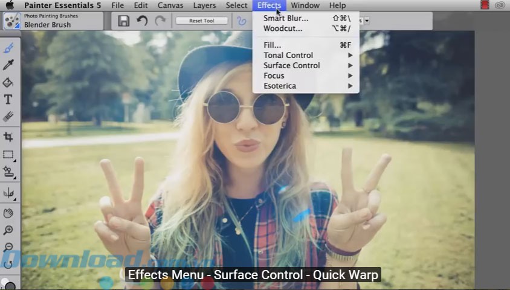Select the Brush tool in the toolbox
The width and height of the screenshot is (510, 290).
click(8, 47)
